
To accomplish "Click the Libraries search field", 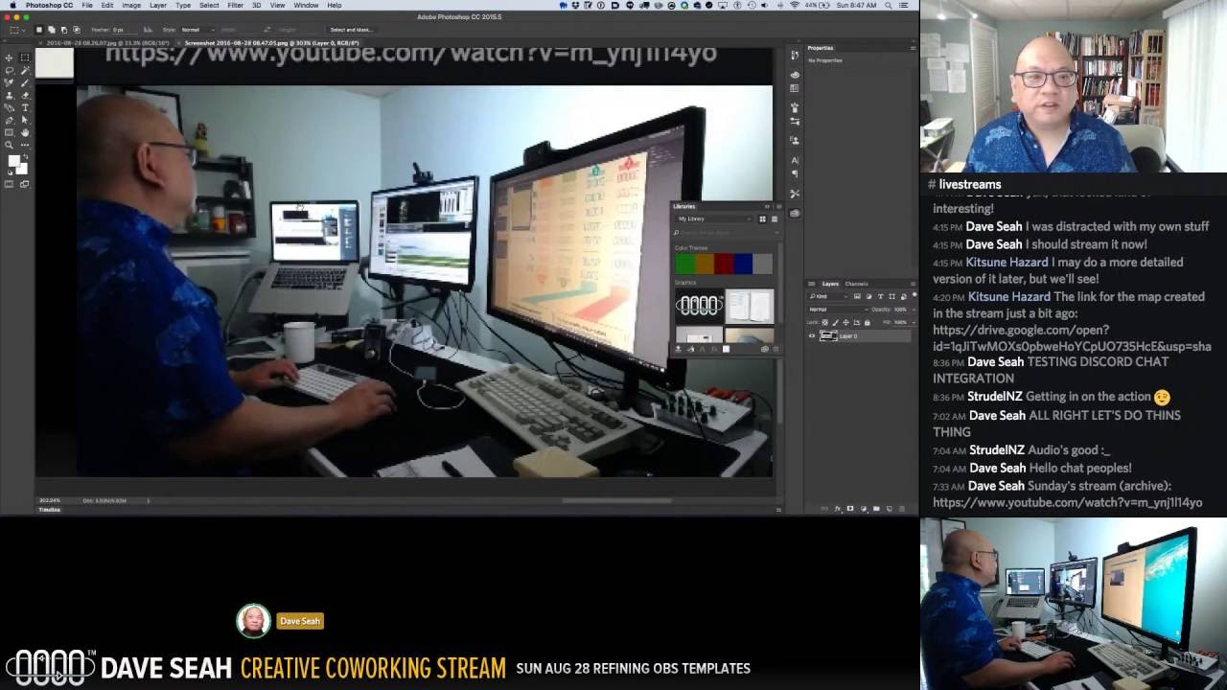I will pyautogui.click(x=727, y=233).
